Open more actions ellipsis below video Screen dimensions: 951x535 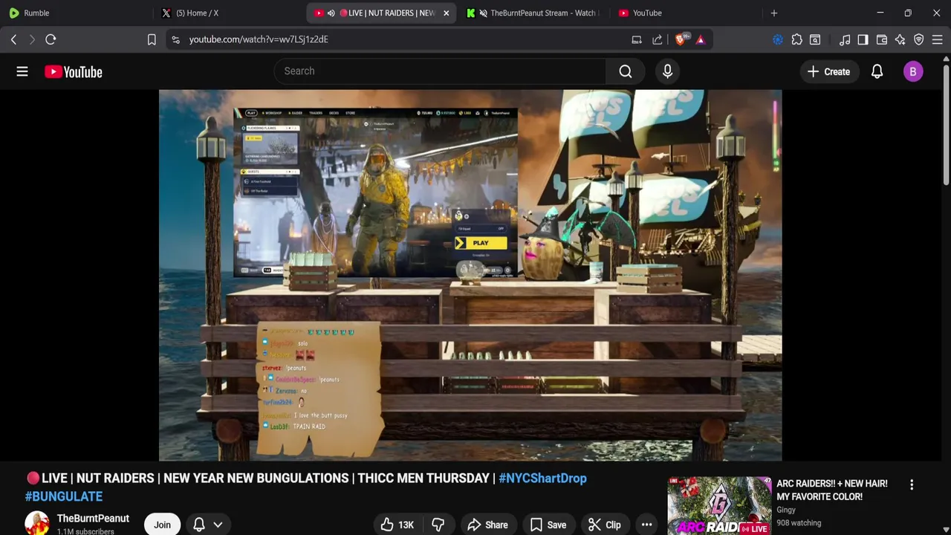coord(646,525)
